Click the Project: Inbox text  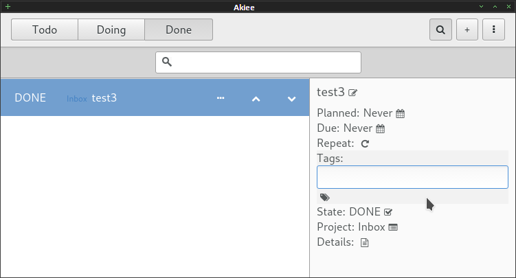(351, 227)
